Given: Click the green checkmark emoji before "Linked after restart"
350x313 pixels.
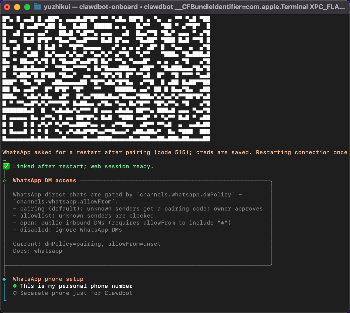Looking at the screenshot, I should point(6,166).
